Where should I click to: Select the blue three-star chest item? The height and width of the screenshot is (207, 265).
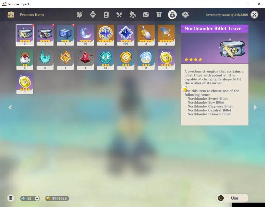(x=65, y=35)
